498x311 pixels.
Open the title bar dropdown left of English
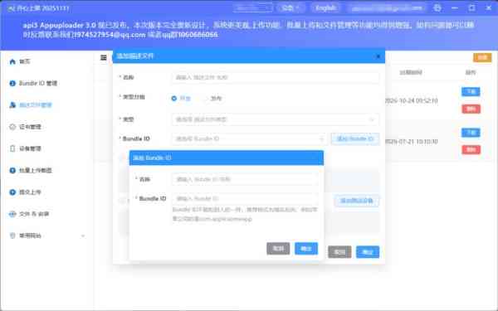290,8
